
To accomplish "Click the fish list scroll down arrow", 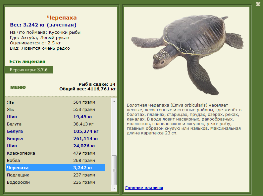I will (114, 188).
